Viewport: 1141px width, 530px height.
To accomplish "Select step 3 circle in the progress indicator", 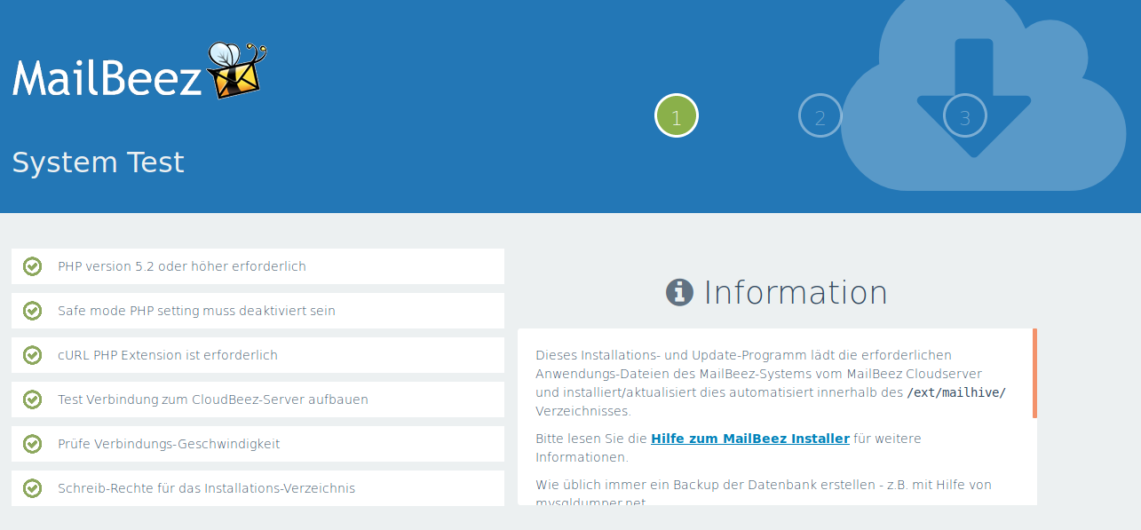I will pyautogui.click(x=964, y=117).
